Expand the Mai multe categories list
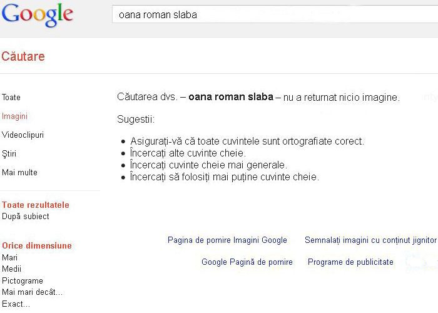This screenshot has width=438, height=313. [x=19, y=172]
